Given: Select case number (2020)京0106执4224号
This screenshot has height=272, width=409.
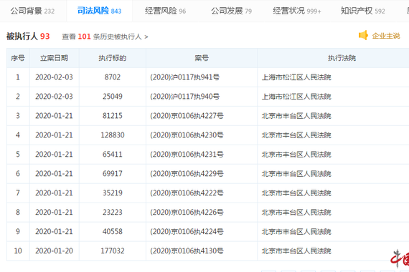Looking at the screenshot, I should pyautogui.click(x=187, y=231).
